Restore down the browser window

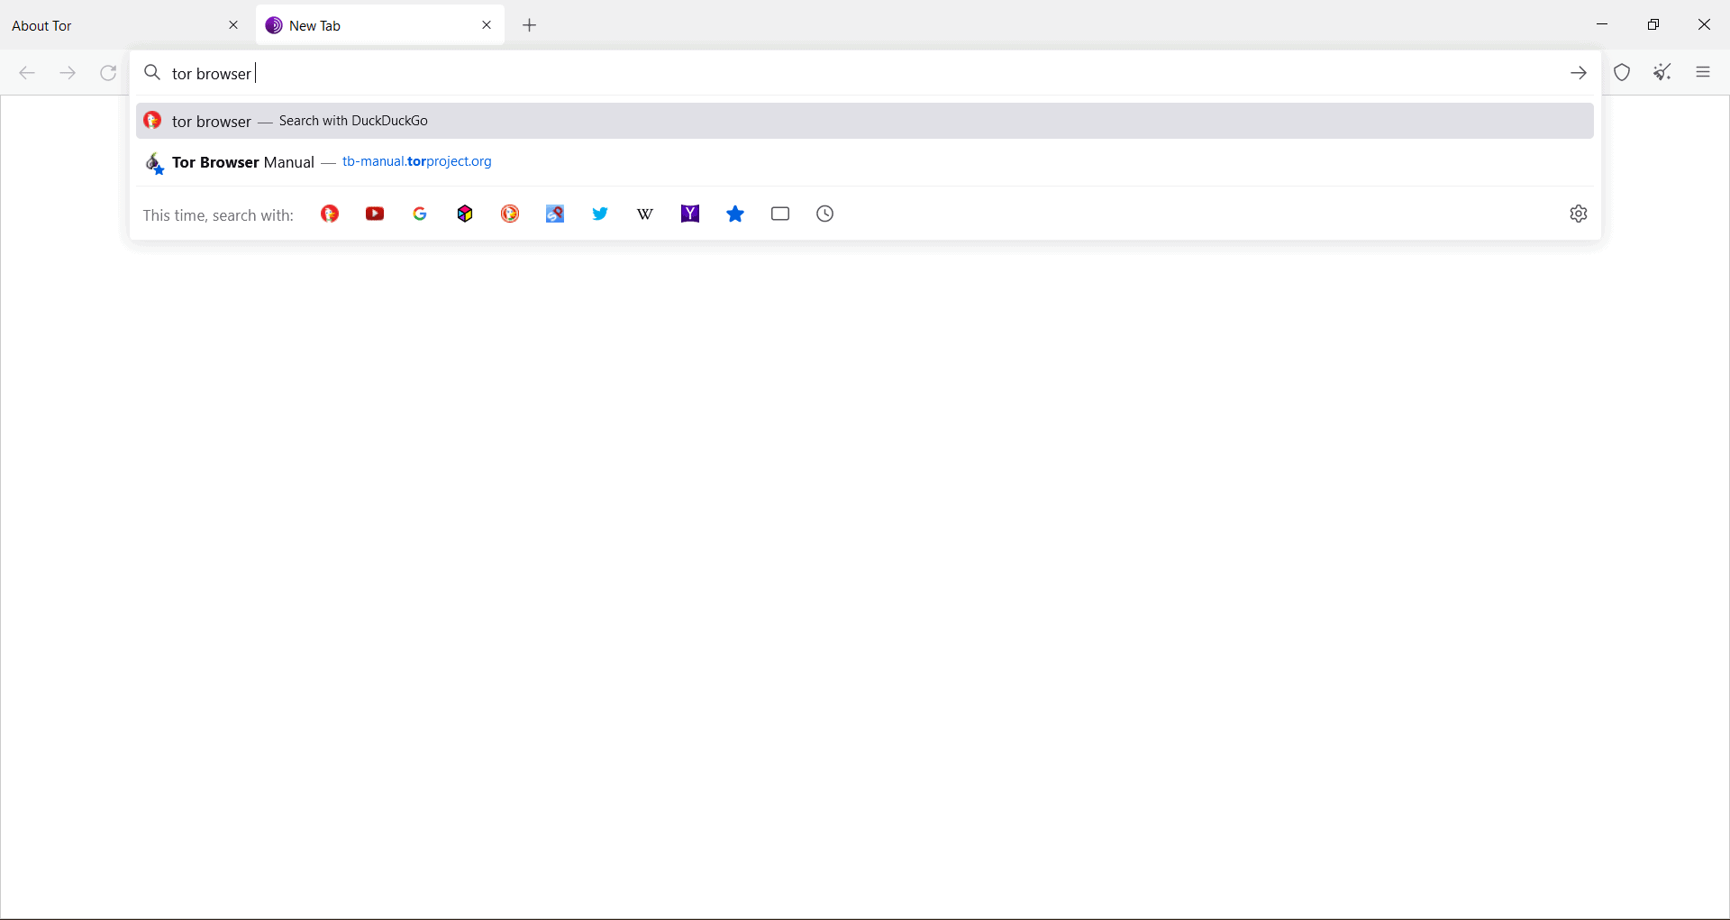(1653, 24)
